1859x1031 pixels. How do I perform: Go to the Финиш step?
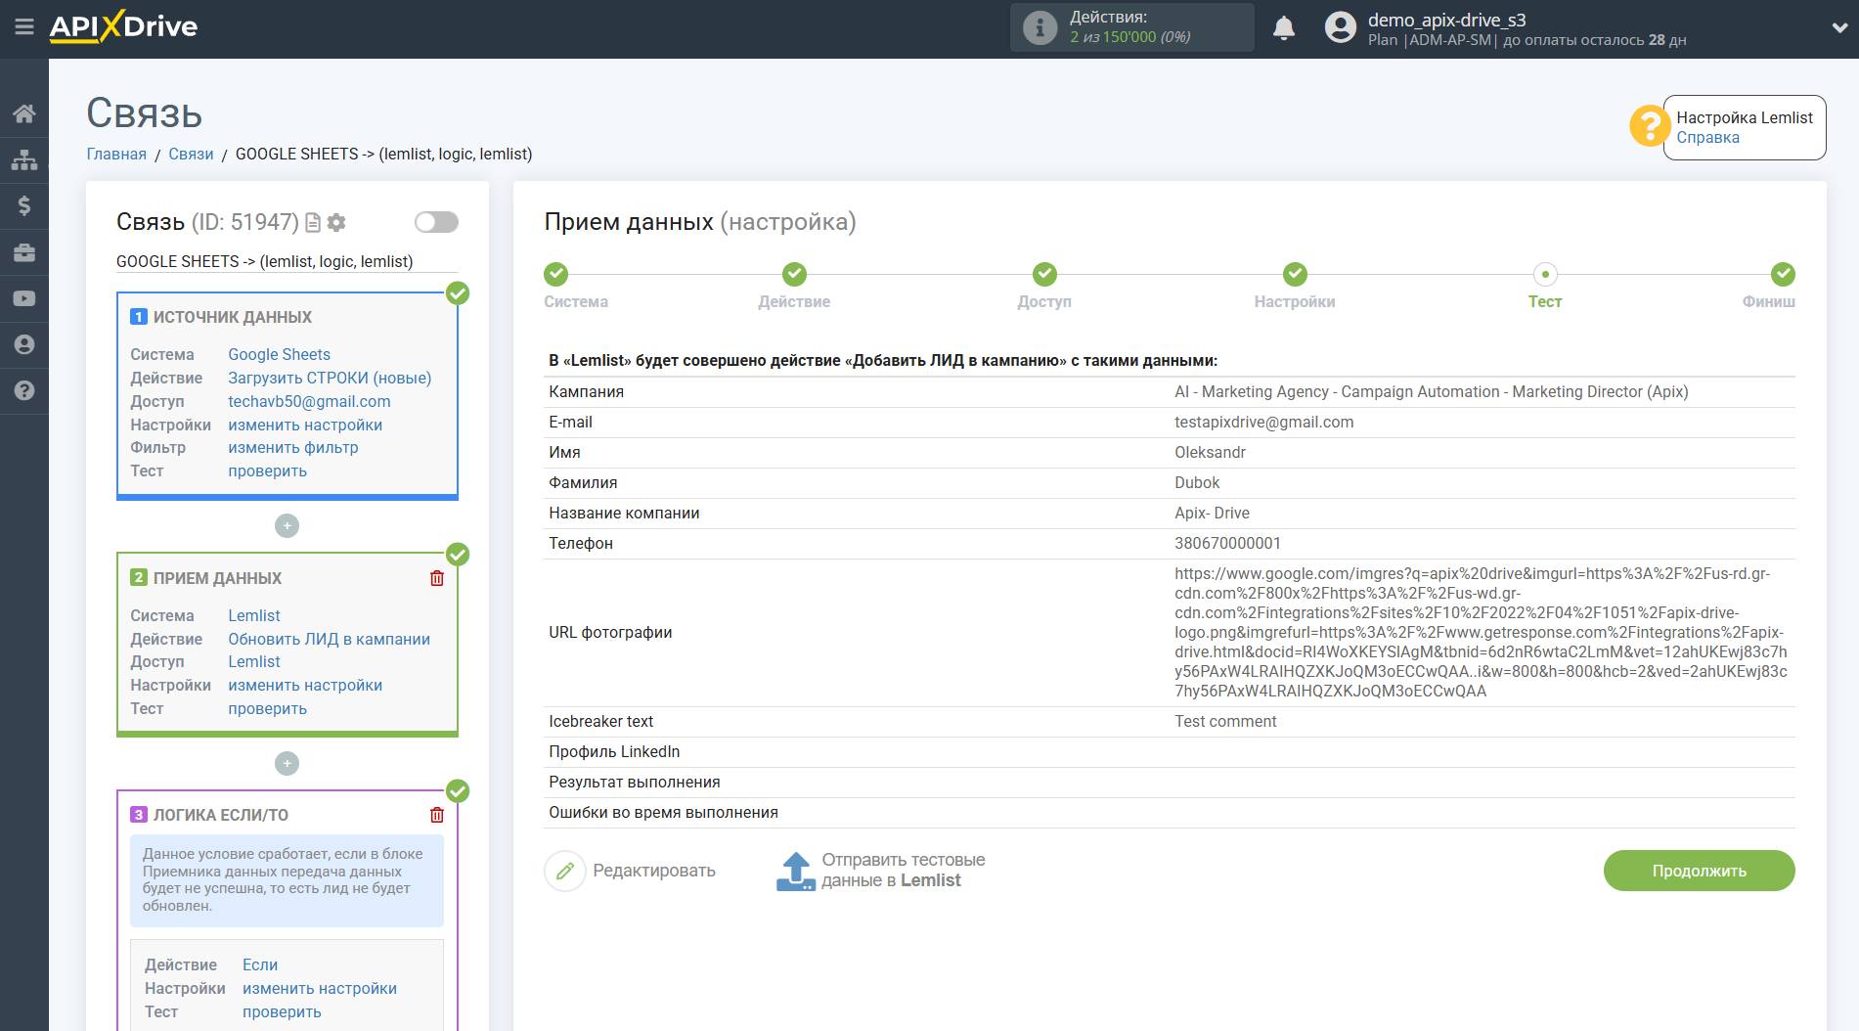tap(1783, 274)
